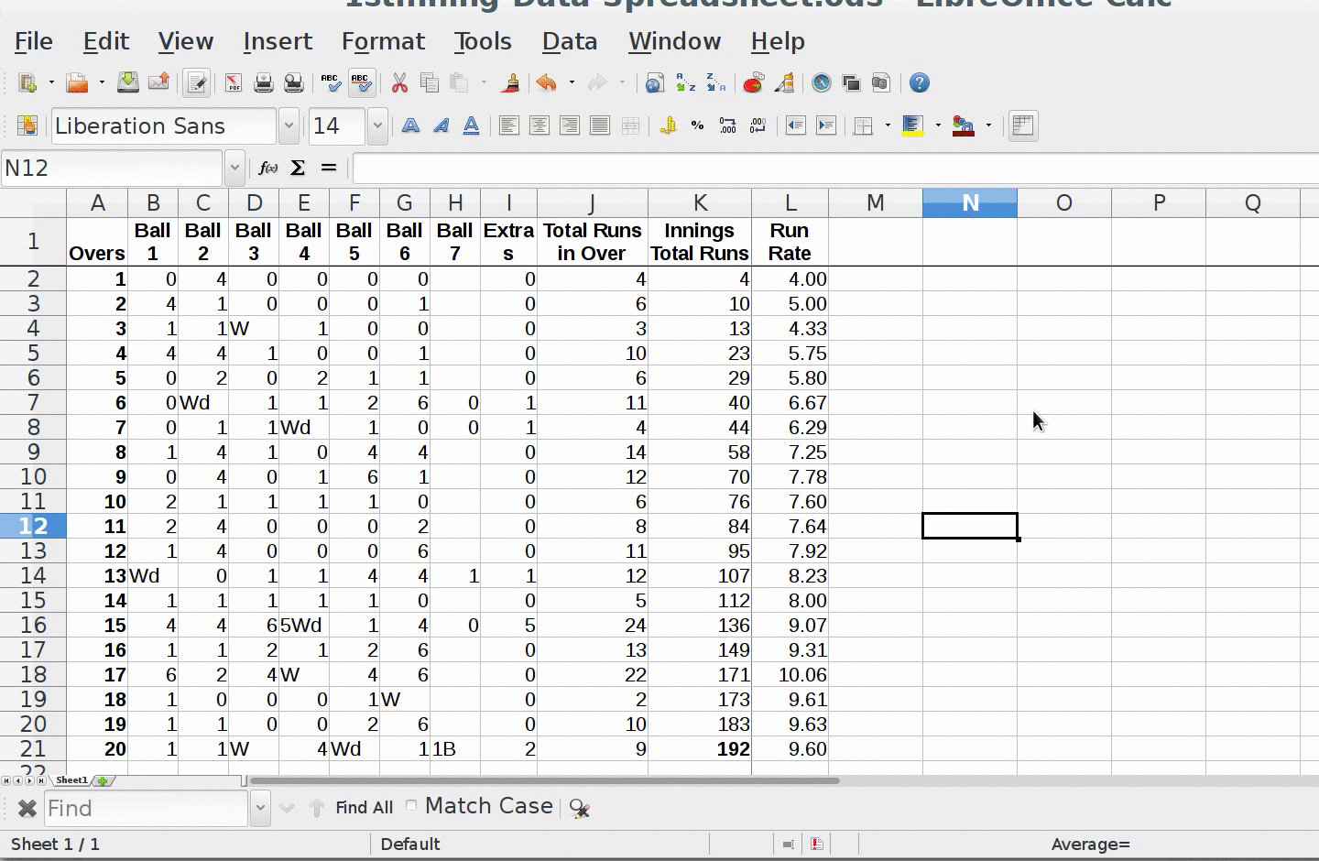The image size is (1319, 861).
Task: Expand the Name Box dropdown arrow
Action: [234, 168]
